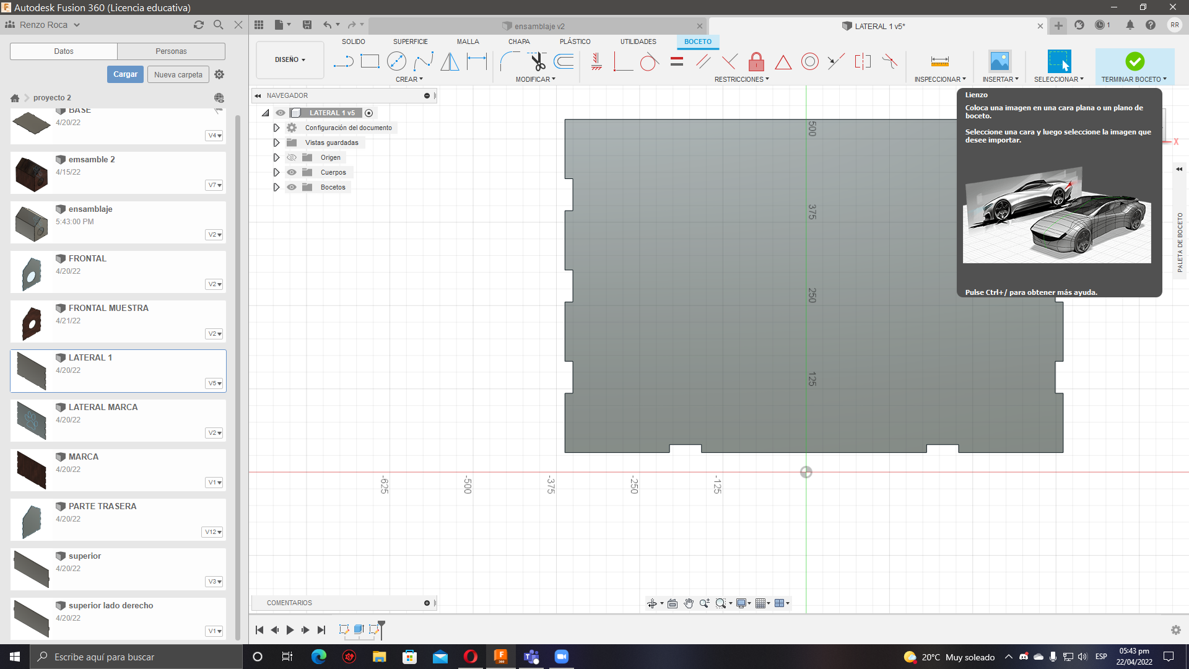The width and height of the screenshot is (1189, 669).
Task: Apply the Fix/Unfix lock constraint
Action: pyautogui.click(x=756, y=61)
